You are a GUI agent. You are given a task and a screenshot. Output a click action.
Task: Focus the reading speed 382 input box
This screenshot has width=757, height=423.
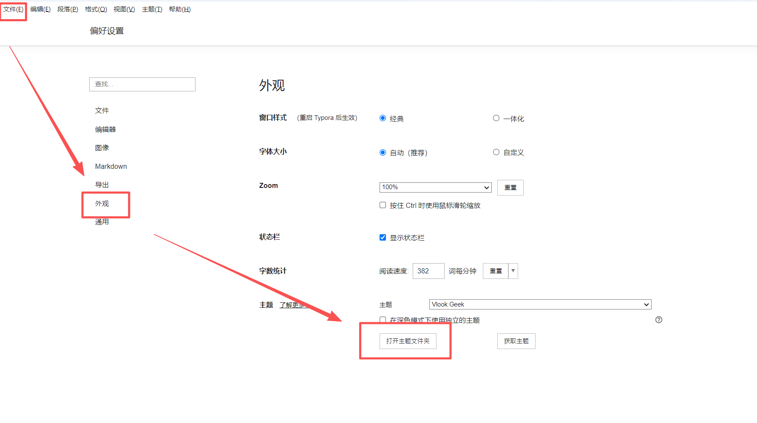[x=428, y=271]
